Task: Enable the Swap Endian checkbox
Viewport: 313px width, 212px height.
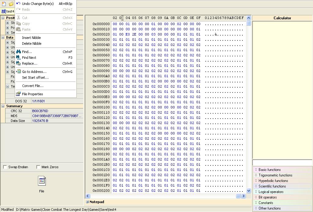Action: click(5, 167)
